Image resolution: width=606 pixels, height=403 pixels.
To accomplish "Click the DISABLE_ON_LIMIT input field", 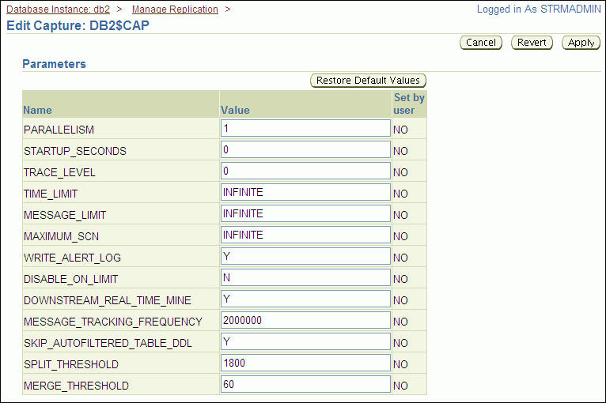I will pyautogui.click(x=305, y=277).
